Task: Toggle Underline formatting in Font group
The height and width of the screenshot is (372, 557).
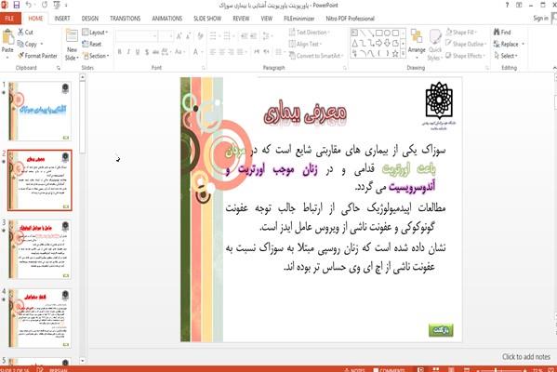Action: 138,52
